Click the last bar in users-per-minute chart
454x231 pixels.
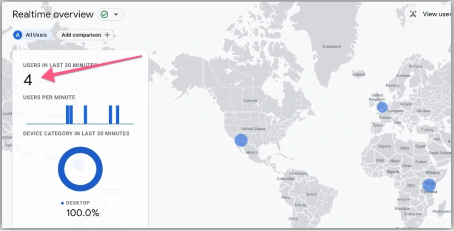click(x=118, y=115)
